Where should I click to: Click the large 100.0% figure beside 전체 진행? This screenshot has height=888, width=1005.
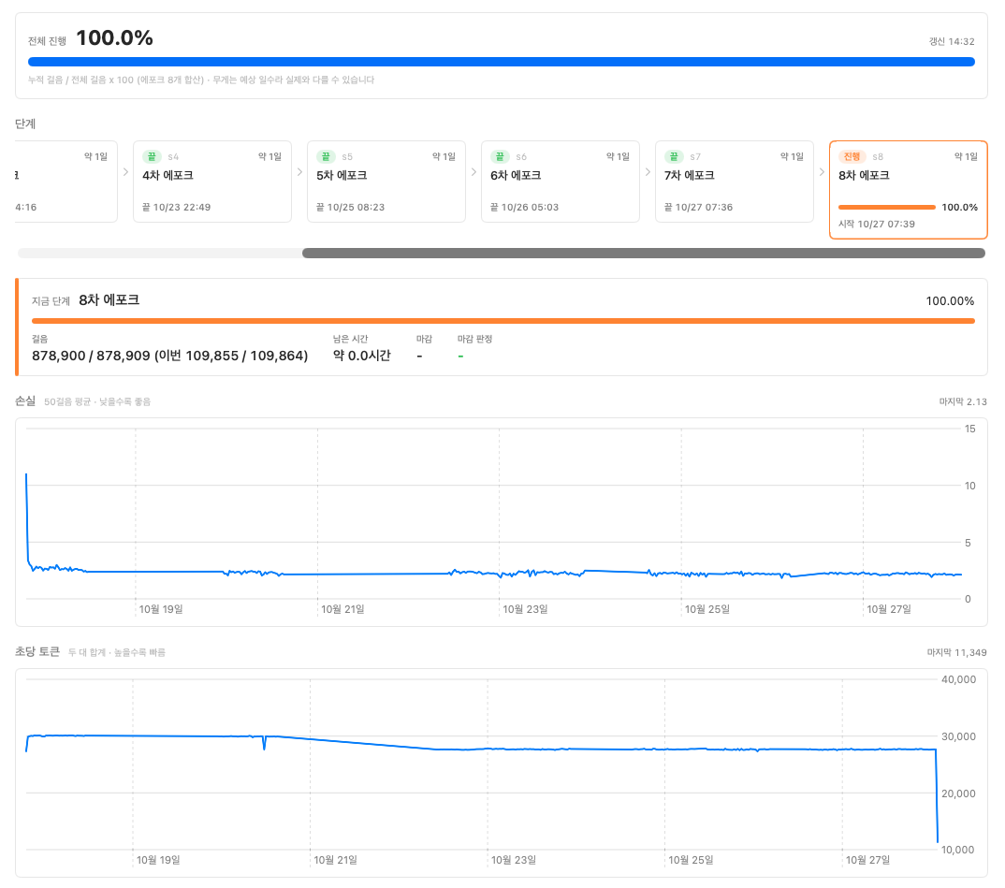115,38
